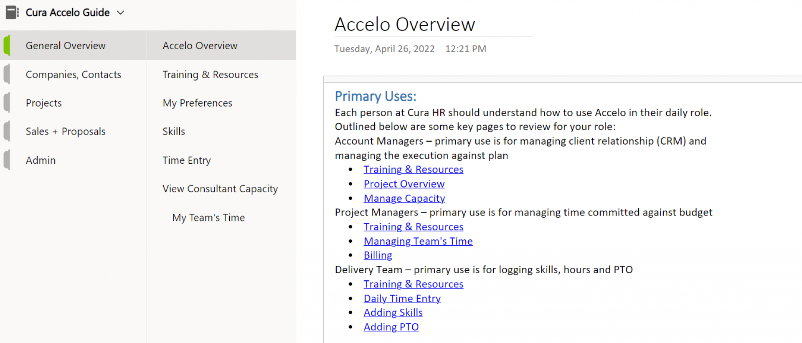Open the General Overview section
The image size is (802, 343).
[73, 46]
